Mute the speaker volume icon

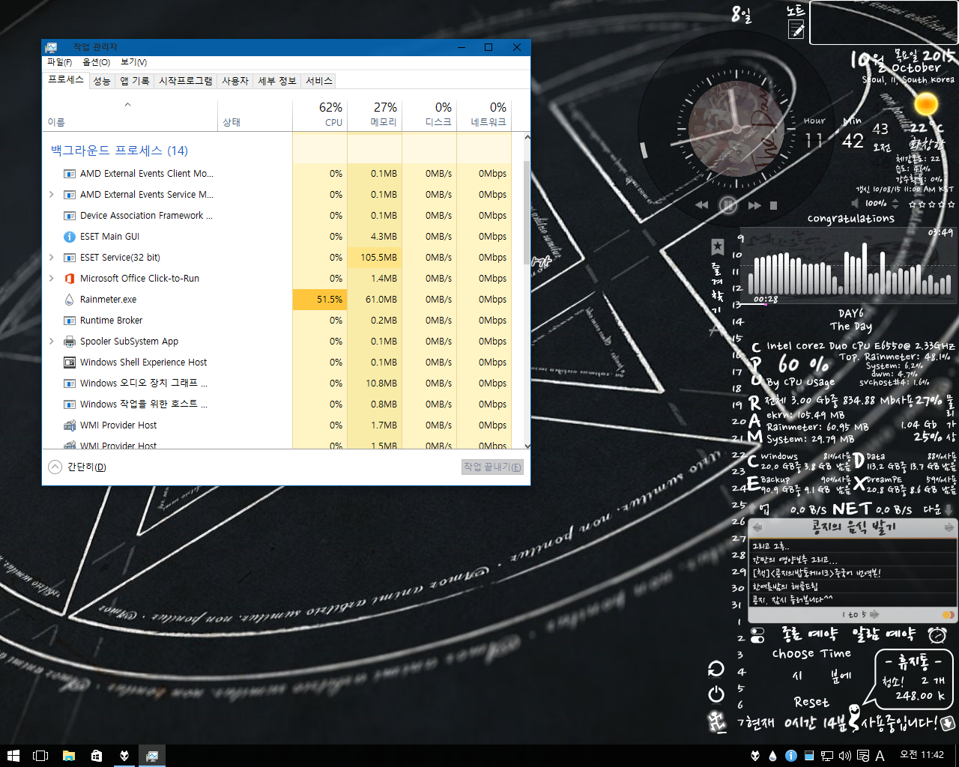coord(856,203)
